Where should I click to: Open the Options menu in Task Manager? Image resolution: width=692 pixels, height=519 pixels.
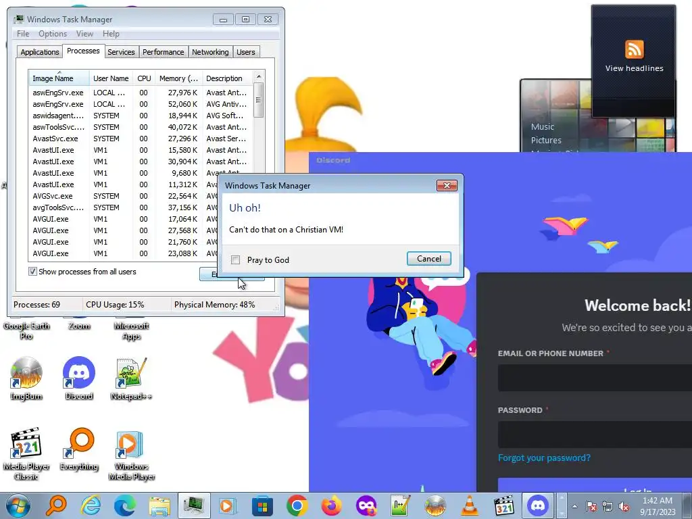53,34
